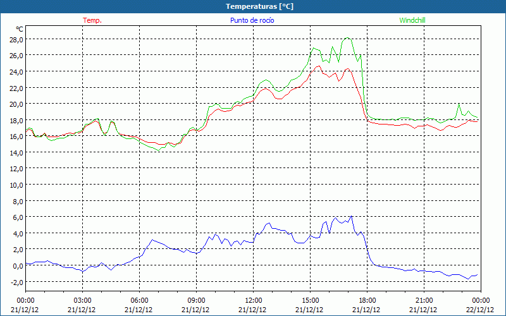
Task: Click the 28,0 y-axis value
Action: pyautogui.click(x=16, y=39)
